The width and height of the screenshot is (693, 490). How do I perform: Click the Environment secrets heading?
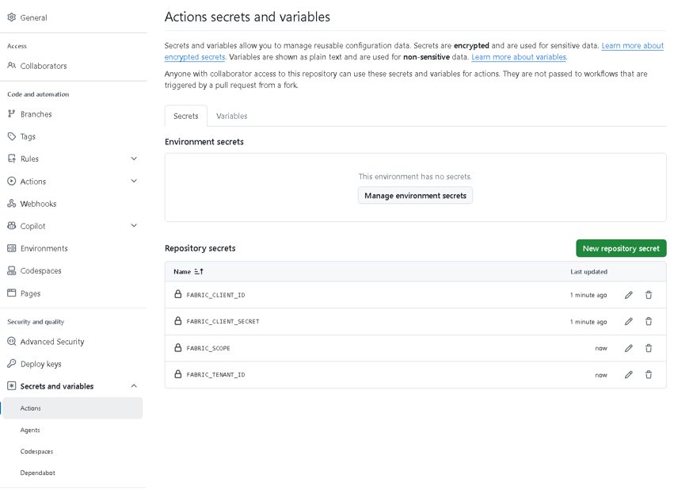(204, 142)
